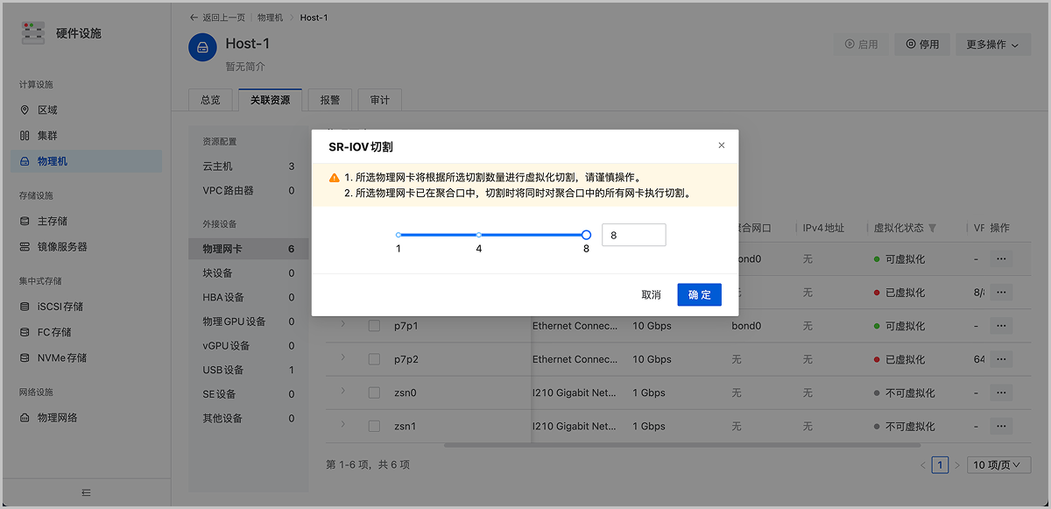
Task: Switch to the 审计 tab
Action: point(379,100)
